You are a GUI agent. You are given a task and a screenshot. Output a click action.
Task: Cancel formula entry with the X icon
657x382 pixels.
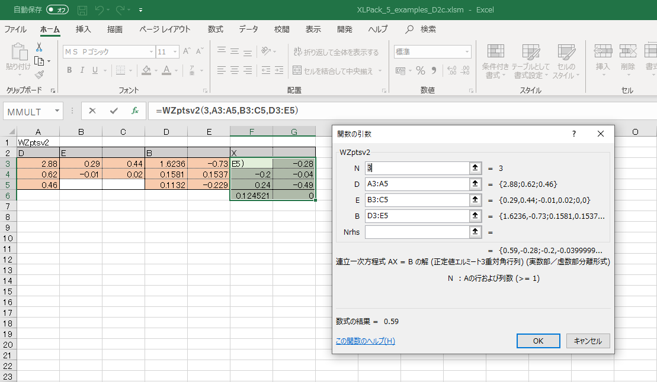point(92,111)
